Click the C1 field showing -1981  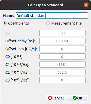[62, 65]
